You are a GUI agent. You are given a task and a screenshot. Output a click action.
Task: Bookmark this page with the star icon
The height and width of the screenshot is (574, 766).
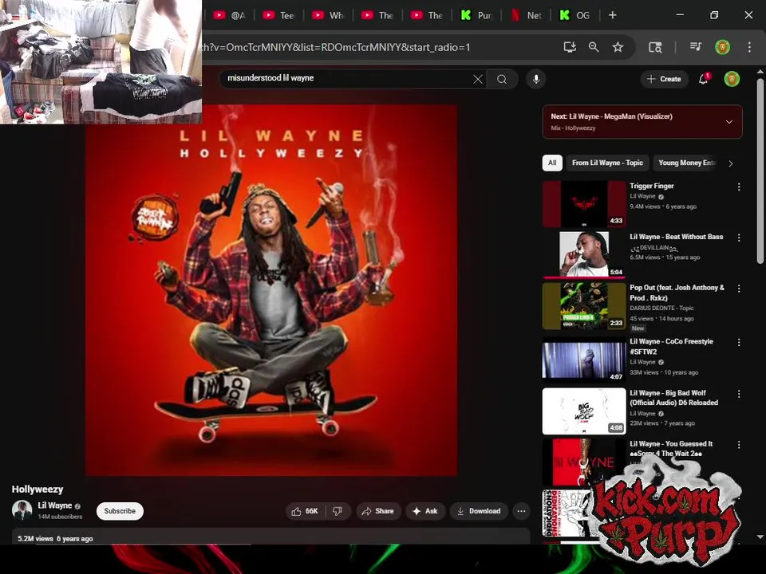coord(618,47)
